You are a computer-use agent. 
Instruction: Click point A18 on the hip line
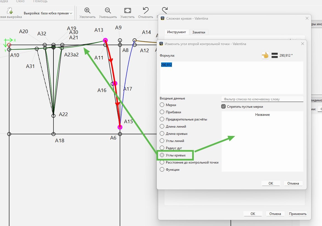[x=53, y=134]
